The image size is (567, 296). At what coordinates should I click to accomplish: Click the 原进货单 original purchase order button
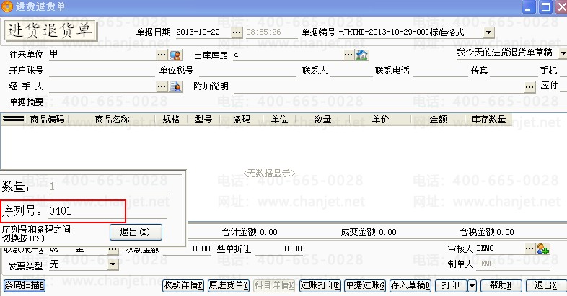coord(228,284)
